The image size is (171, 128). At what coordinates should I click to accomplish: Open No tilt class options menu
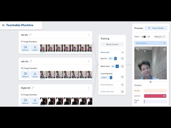(x=88, y=35)
